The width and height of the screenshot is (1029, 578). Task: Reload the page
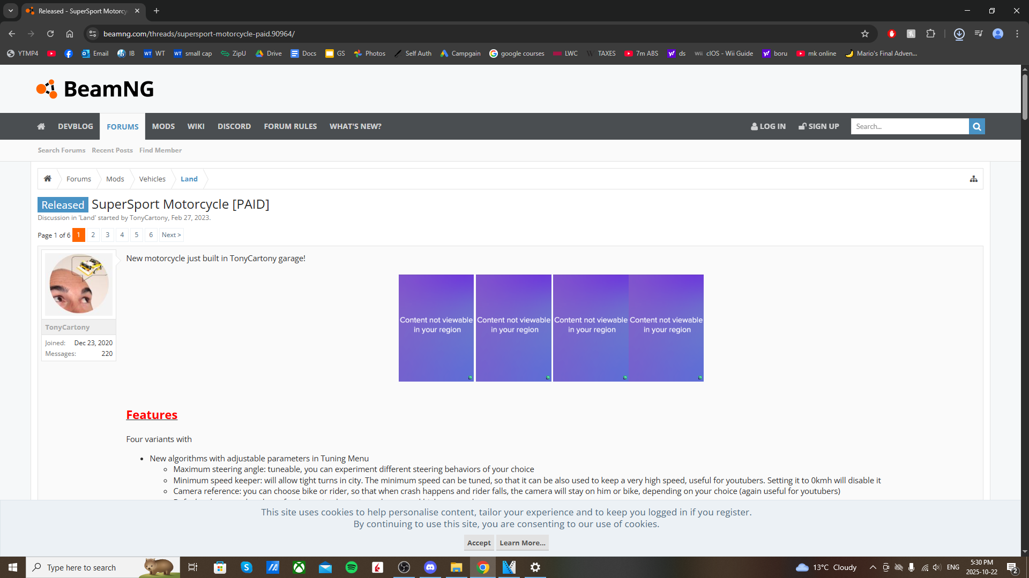pos(50,34)
